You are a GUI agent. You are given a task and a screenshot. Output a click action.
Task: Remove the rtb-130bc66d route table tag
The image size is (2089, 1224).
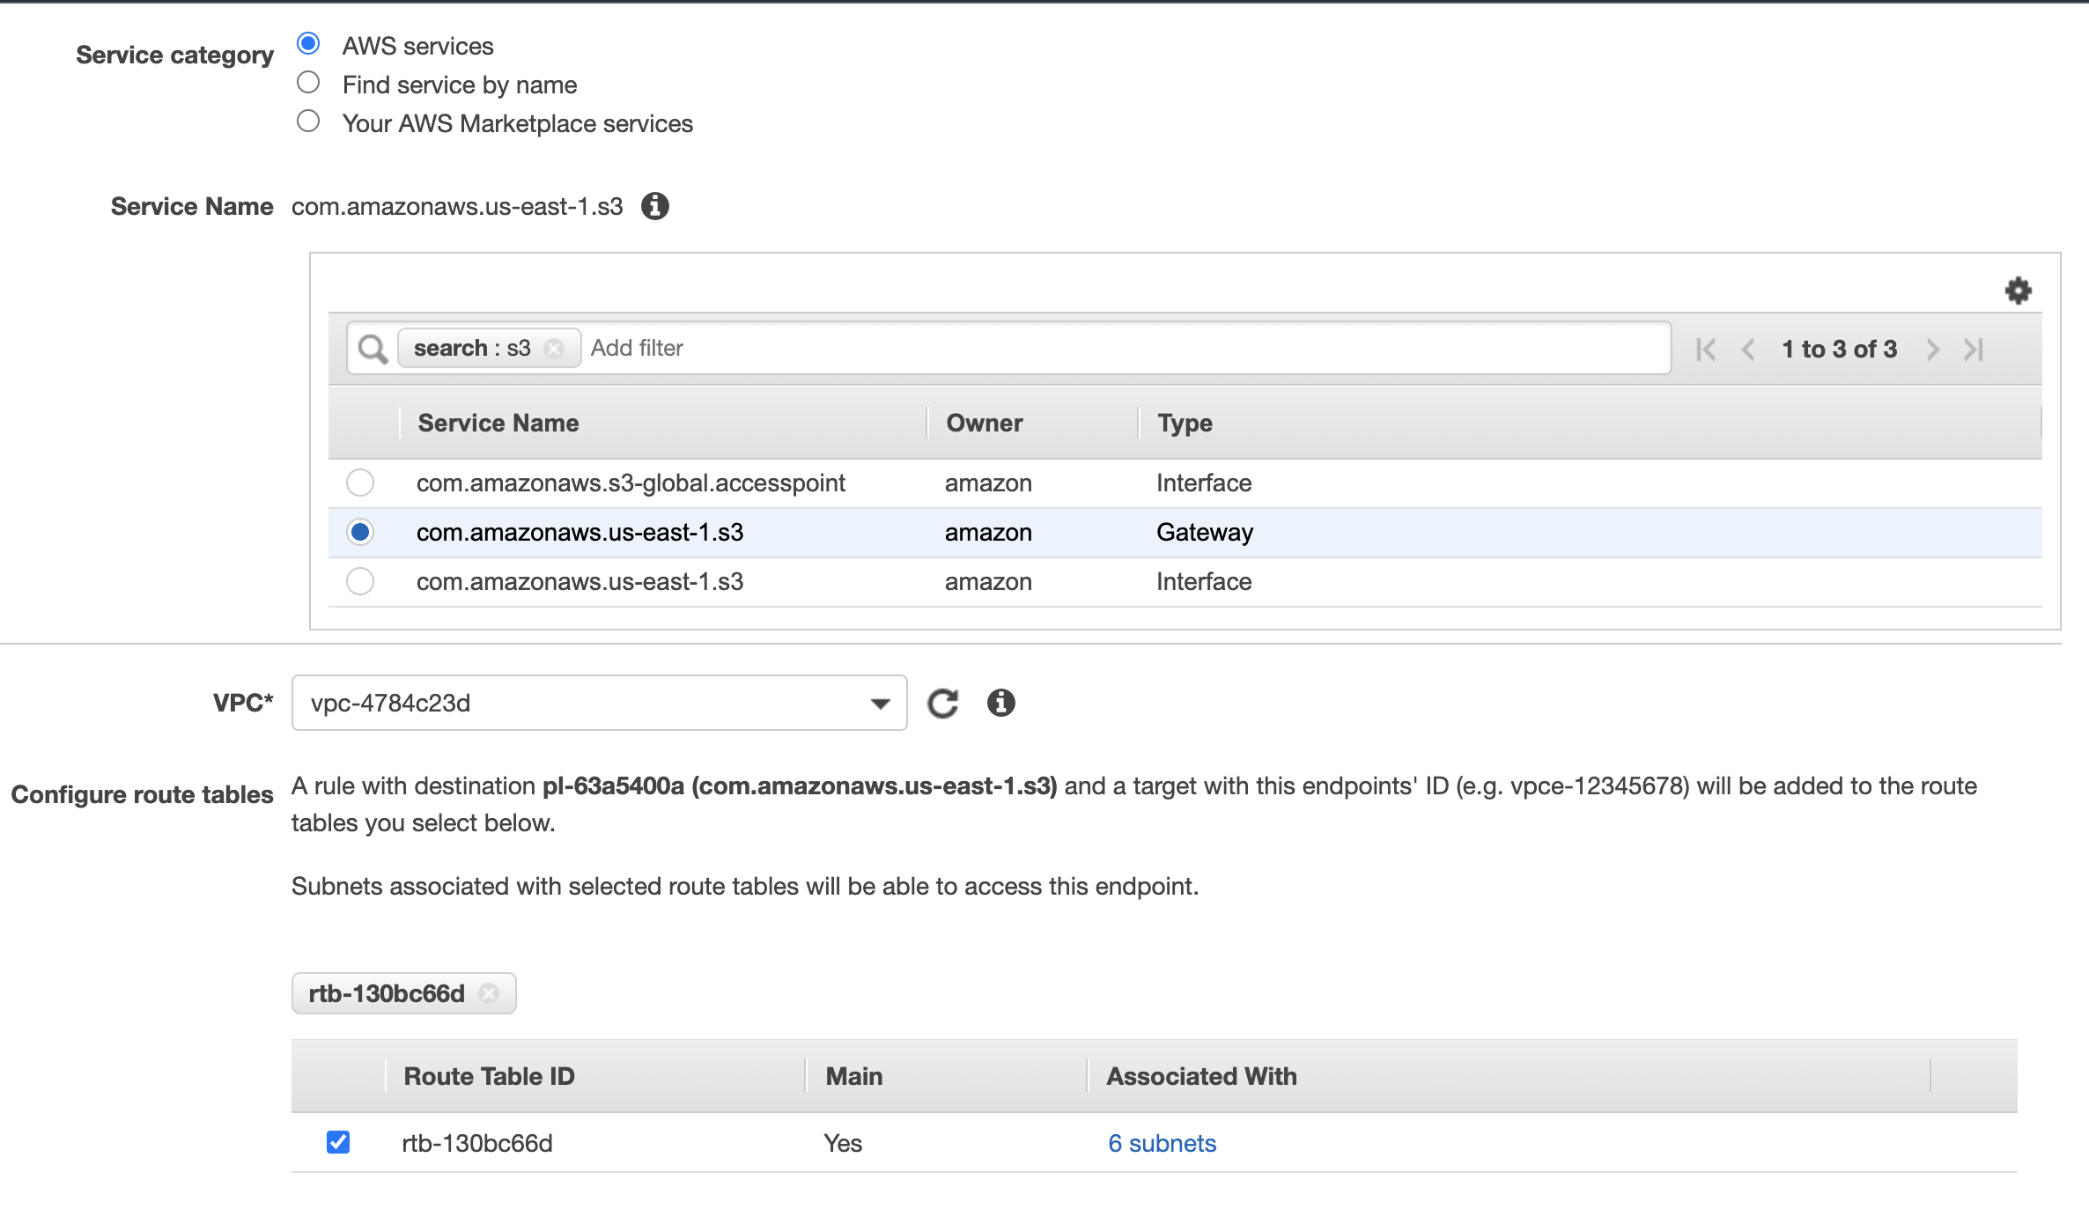[490, 992]
